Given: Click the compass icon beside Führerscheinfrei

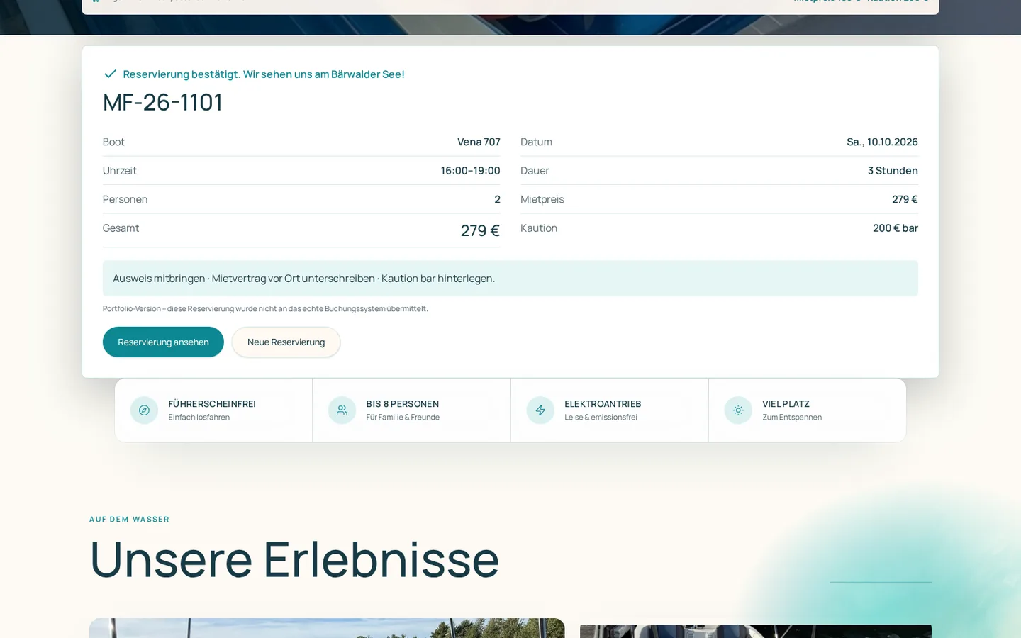Looking at the screenshot, I should click(x=144, y=410).
